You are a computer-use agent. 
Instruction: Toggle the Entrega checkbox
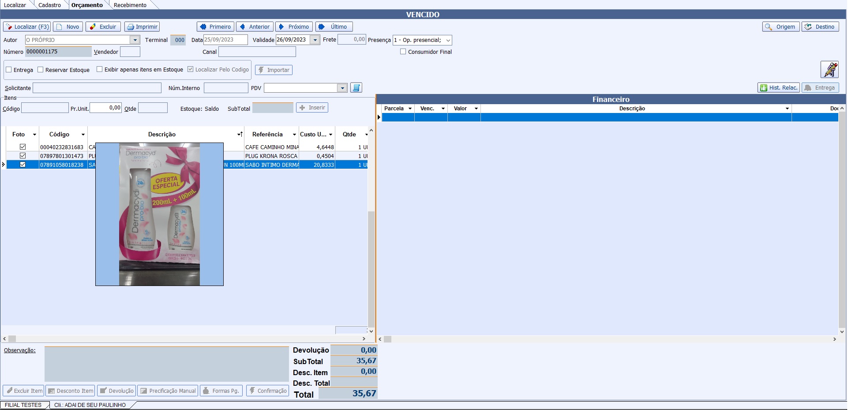(x=9, y=70)
